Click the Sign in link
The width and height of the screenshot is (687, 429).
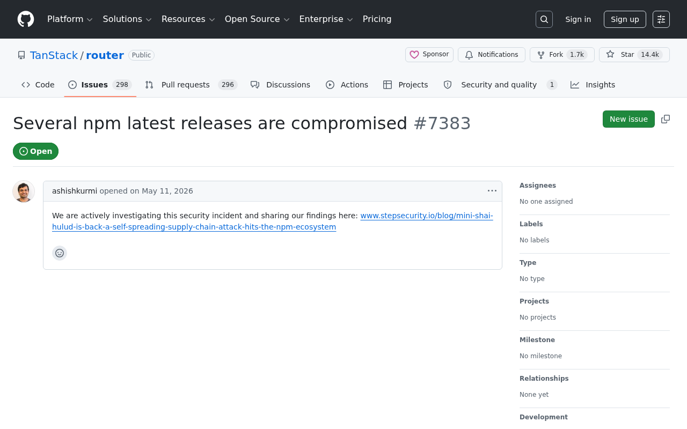578,19
